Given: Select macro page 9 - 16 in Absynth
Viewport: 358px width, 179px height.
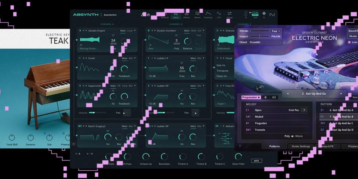Looking at the screenshot, I should click(x=90, y=154).
